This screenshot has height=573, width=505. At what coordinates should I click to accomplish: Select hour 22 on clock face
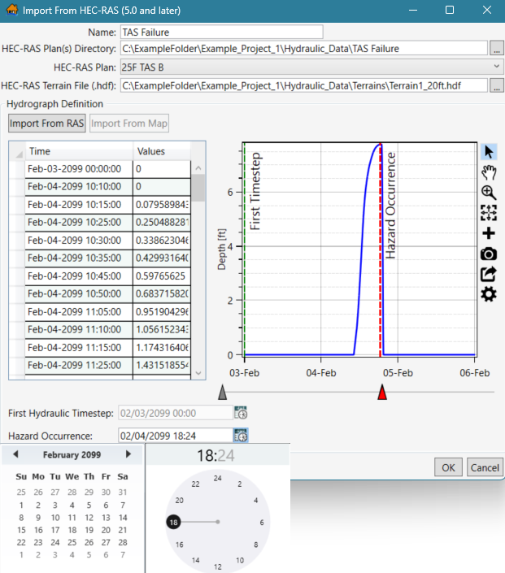click(x=196, y=484)
